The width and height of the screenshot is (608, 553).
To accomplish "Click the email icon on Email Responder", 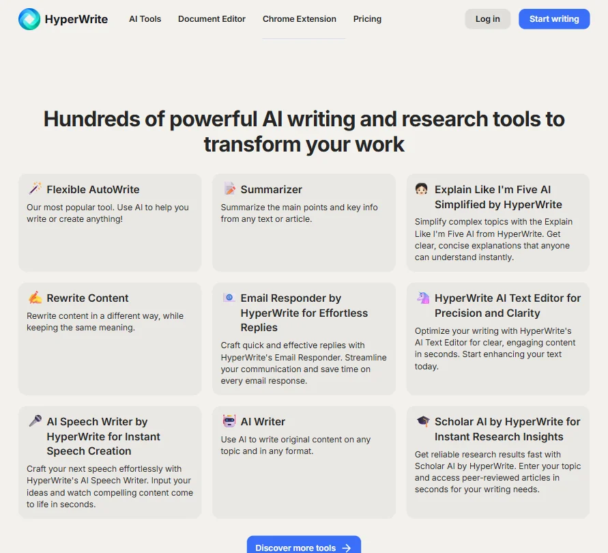I will [x=229, y=297].
